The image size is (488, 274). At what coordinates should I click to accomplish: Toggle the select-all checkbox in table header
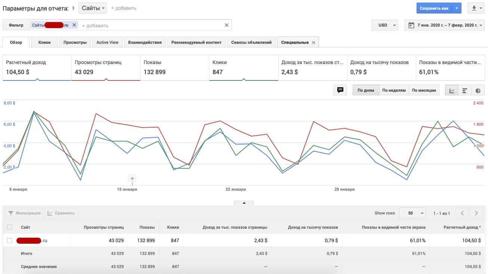pos(10,227)
